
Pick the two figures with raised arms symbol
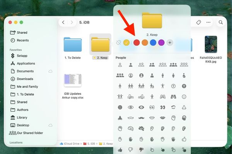click(120, 97)
